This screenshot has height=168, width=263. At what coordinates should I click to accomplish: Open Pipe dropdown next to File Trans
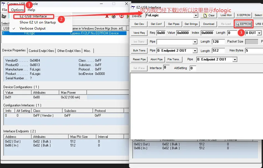pos(235,59)
